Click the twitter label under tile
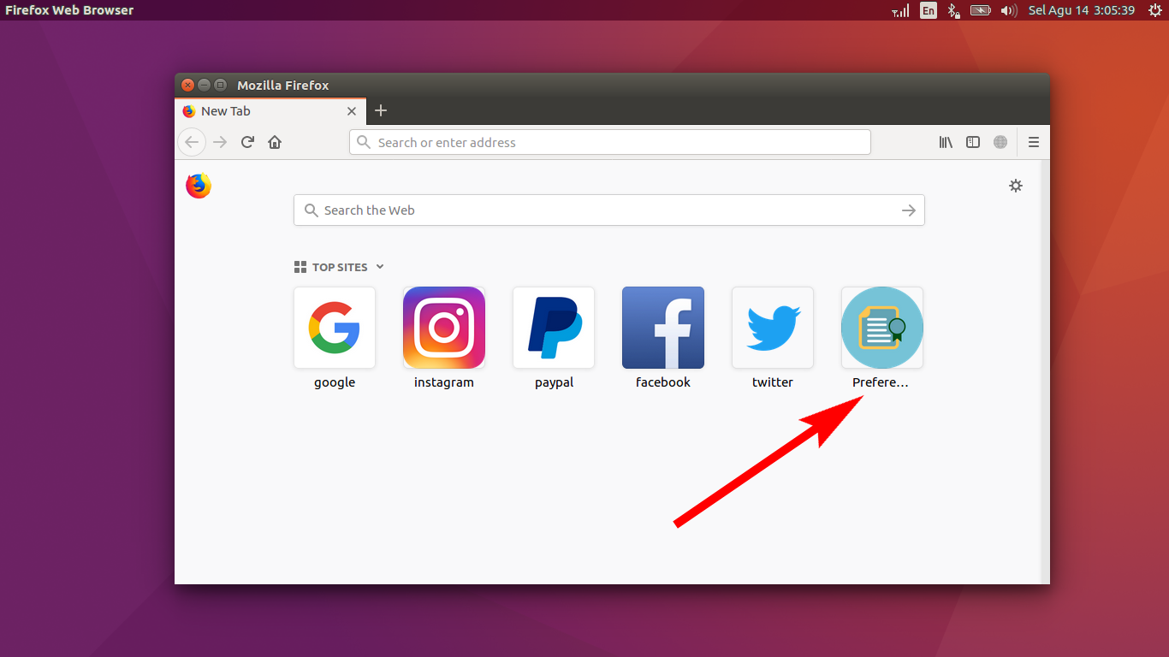This screenshot has width=1169, height=657. [773, 382]
